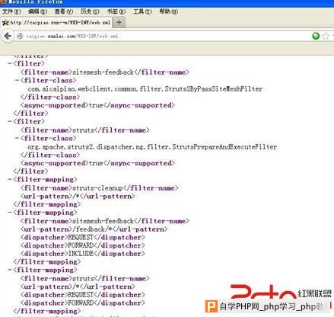The width and height of the screenshot is (334, 317).
Task: Click the favicon on the web.xml tab
Action: (5, 23)
